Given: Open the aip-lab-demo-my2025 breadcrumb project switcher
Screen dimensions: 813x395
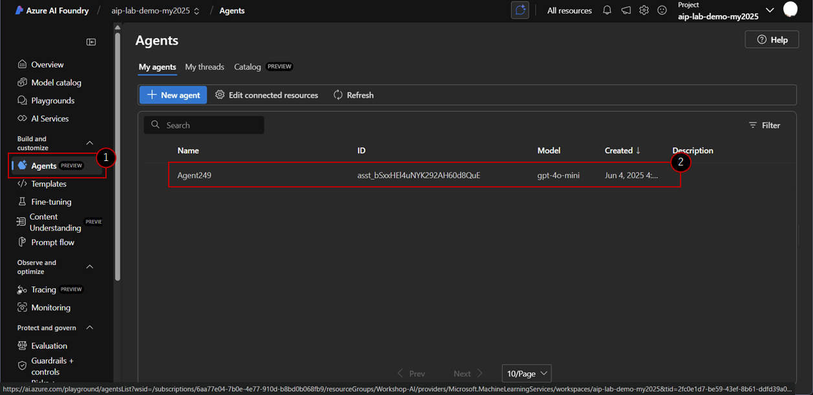Looking at the screenshot, I should (155, 11).
